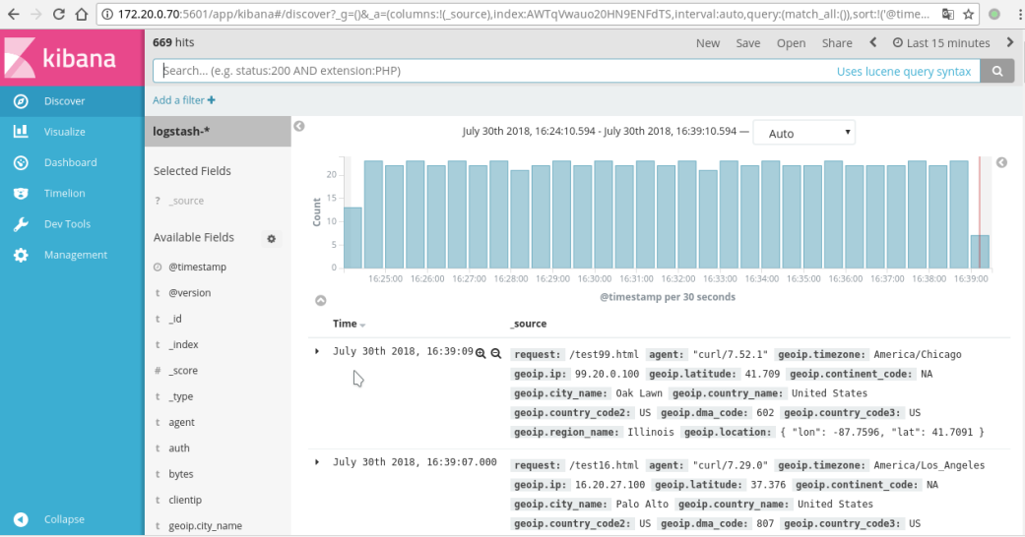
Task: Collapse the field sidebar arrow
Action: (x=299, y=126)
